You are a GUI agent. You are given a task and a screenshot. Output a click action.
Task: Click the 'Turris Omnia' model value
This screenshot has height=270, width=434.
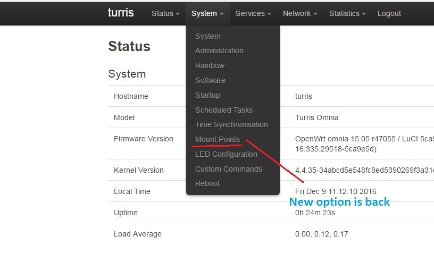pos(317,117)
